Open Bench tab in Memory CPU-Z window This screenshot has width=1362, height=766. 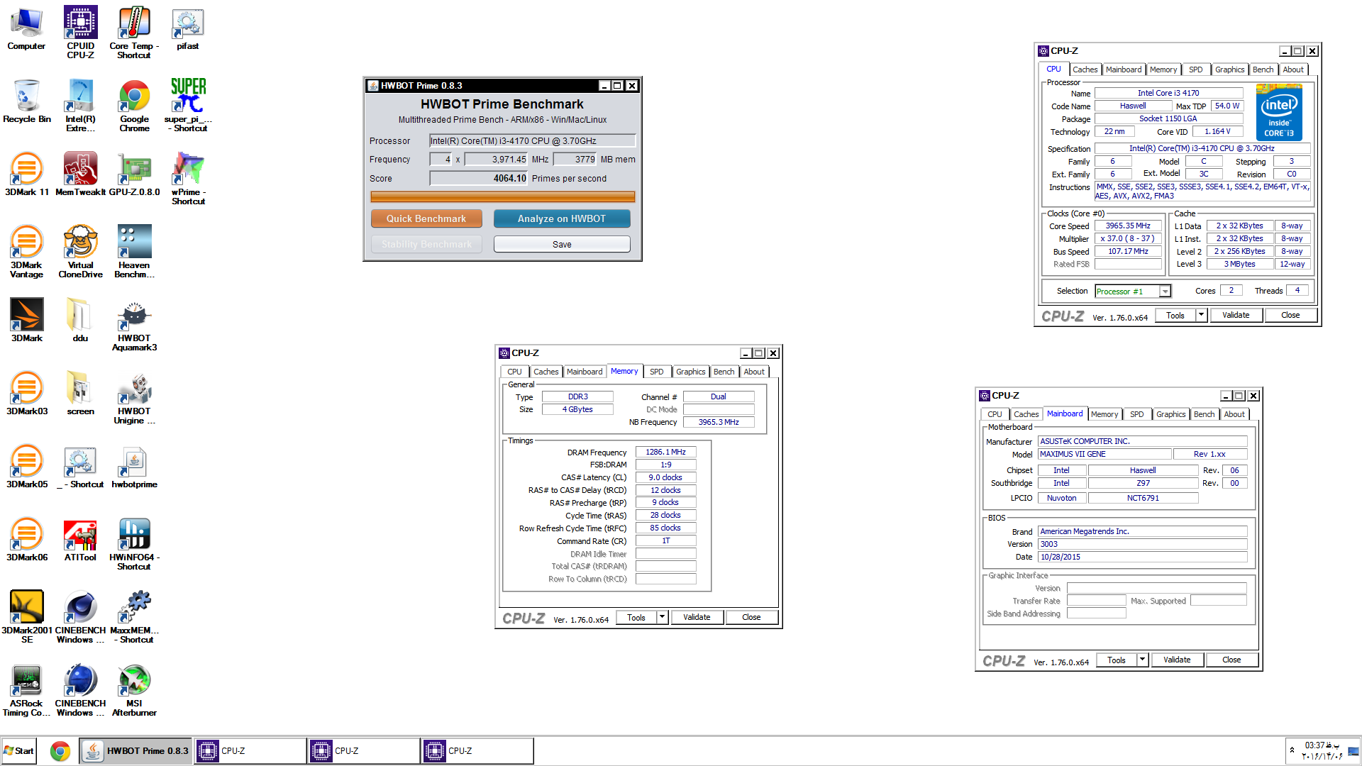click(x=724, y=372)
